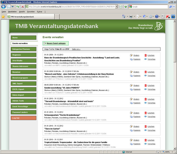The width and height of the screenshot is (177, 154).
Task: Click the eye Vorschau icon for Tiere im Garten
Action: [145, 130]
